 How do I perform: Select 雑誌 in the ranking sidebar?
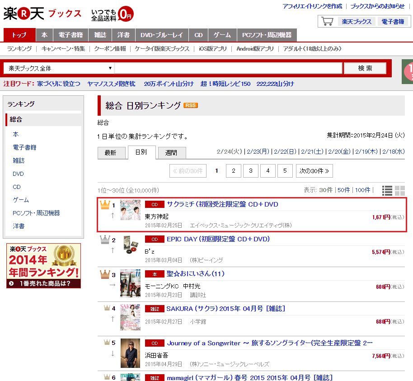19,160
